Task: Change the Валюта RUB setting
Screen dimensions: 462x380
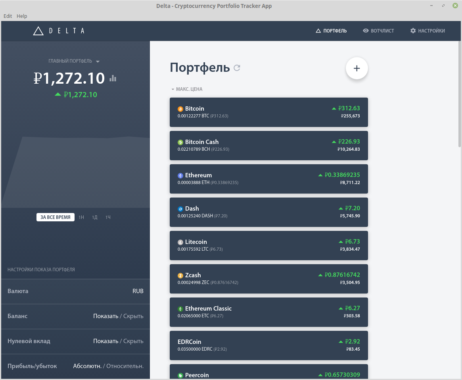Action: (75, 291)
